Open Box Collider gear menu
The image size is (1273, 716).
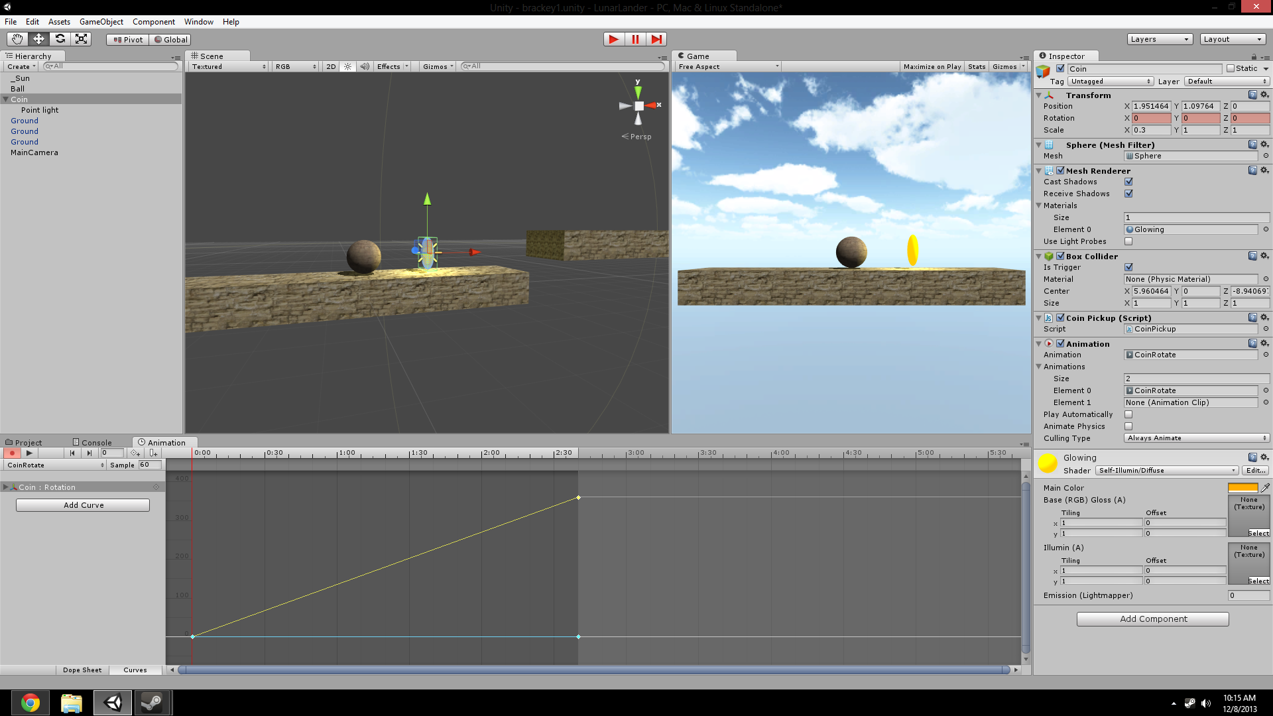[x=1264, y=256]
